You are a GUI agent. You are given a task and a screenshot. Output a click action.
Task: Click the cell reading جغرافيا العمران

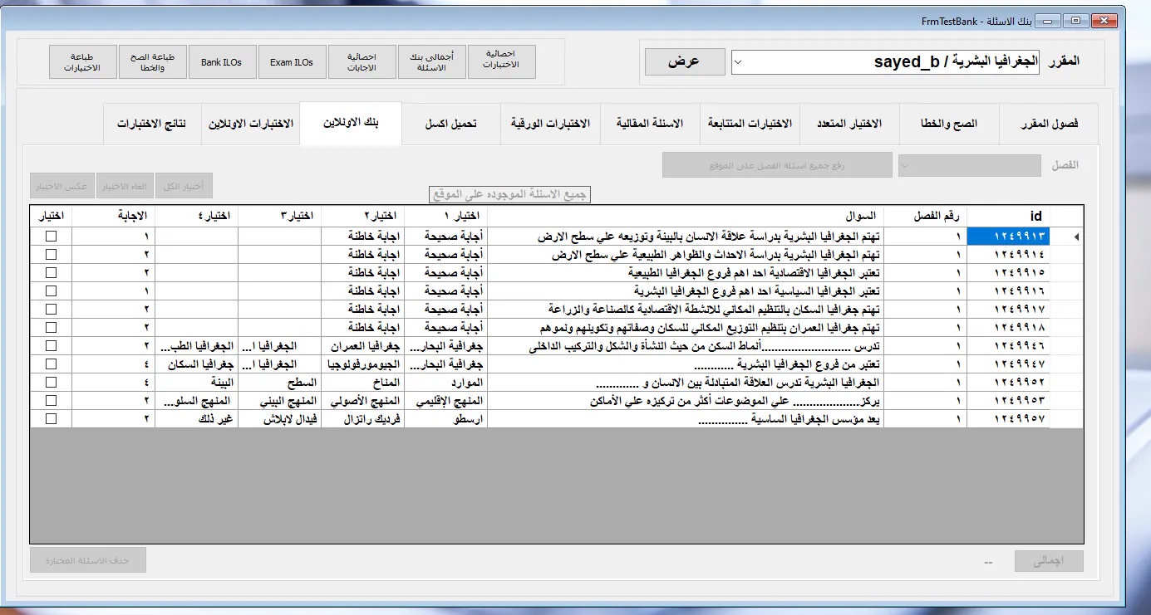(x=362, y=346)
